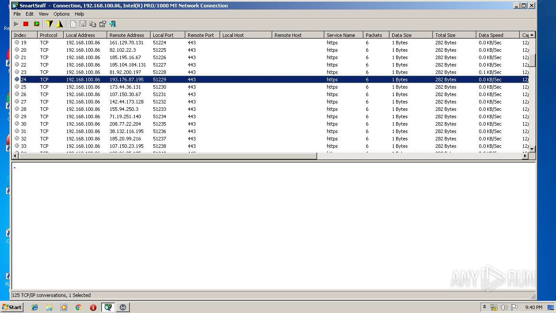Click remote address 193.176.87.195 in selected row
This screenshot has width=556, height=313.
click(126, 80)
